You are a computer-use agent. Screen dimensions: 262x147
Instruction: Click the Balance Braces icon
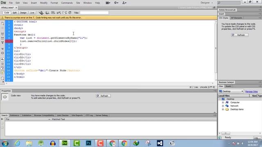(x=2, y=53)
